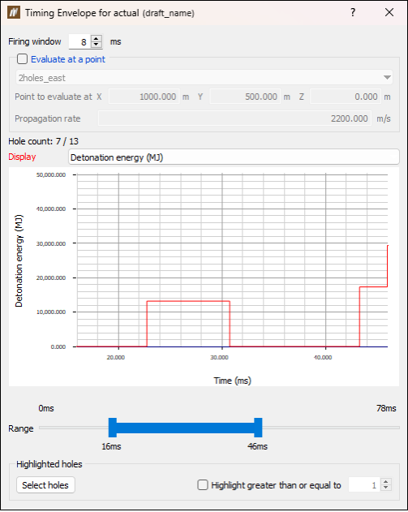Decrease firing window with down arrow
This screenshot has width=408, height=512.
(x=96, y=45)
